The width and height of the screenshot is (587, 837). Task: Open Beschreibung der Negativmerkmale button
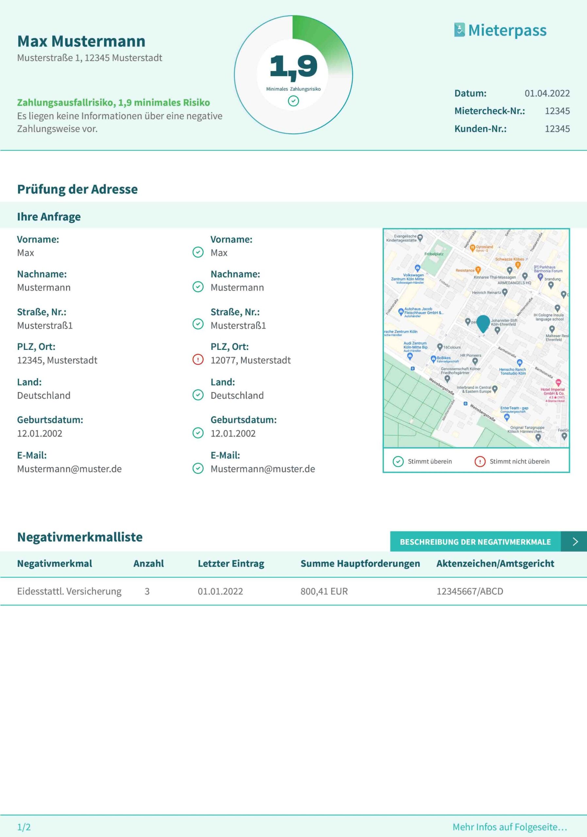(x=475, y=542)
